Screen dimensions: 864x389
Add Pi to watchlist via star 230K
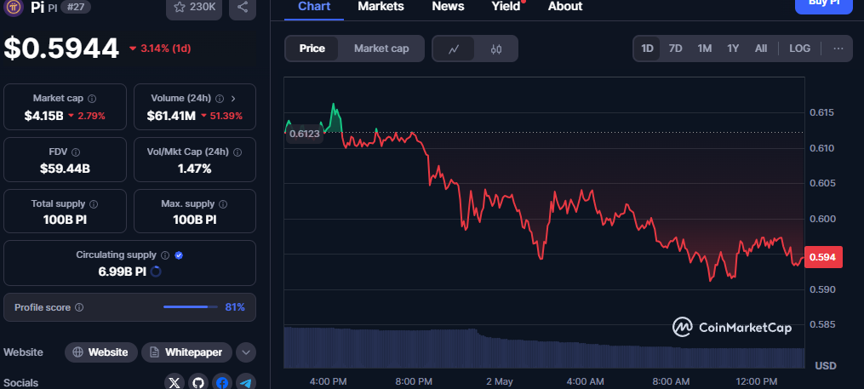pos(194,8)
